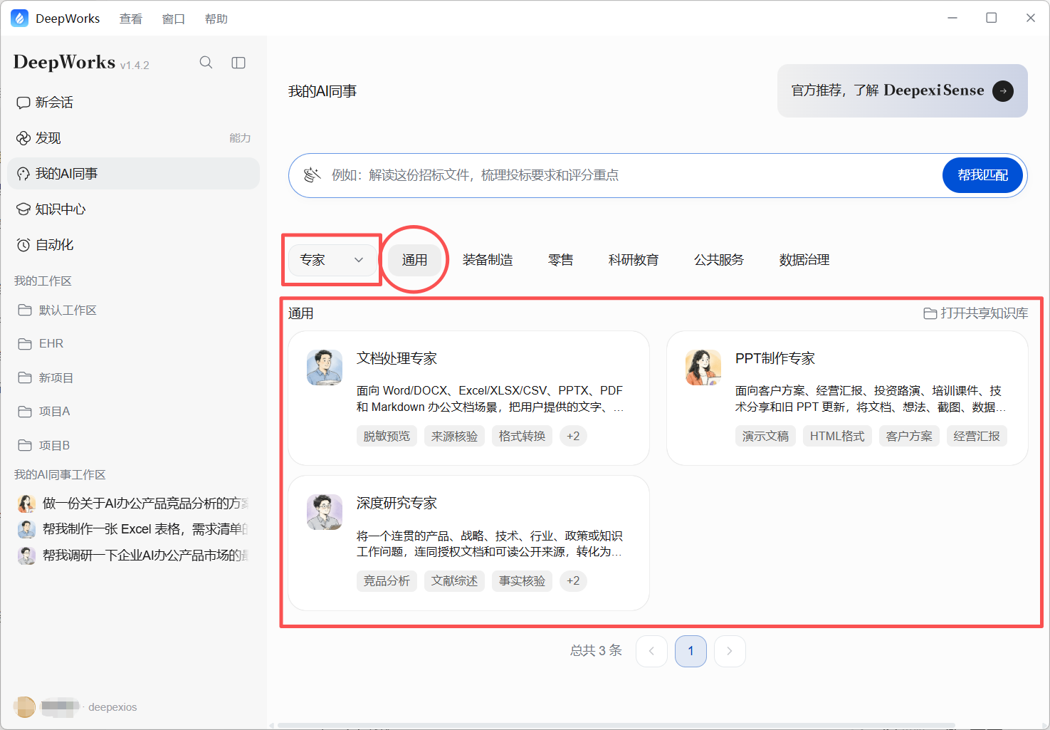The image size is (1050, 730).
Task: Click the HTML格式 tag
Action: coord(837,436)
